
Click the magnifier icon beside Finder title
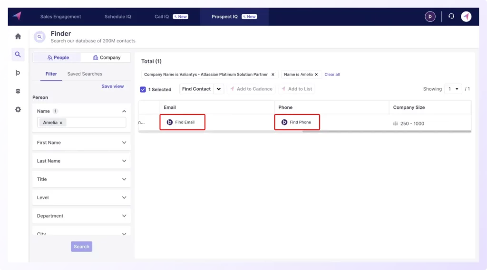[39, 37]
